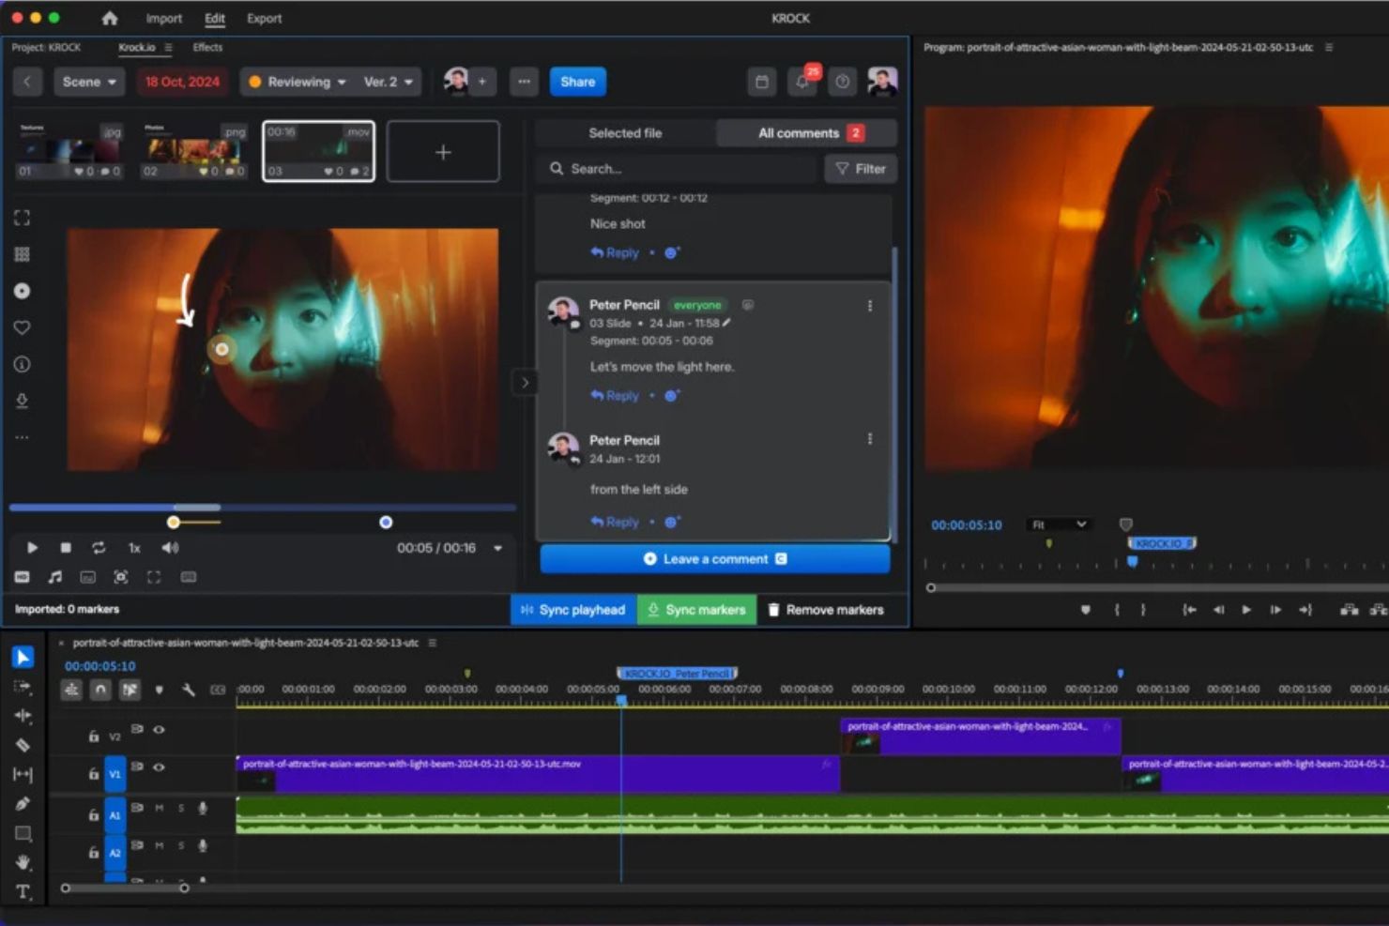Stop the review video
This screenshot has height=926, width=1389.
click(x=66, y=548)
